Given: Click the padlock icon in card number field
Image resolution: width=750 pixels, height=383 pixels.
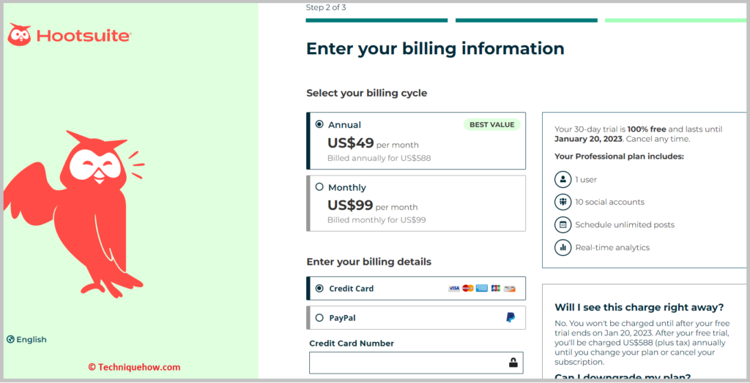Looking at the screenshot, I should (x=513, y=363).
